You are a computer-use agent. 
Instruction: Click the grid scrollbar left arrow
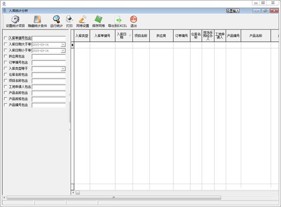coord(73,192)
